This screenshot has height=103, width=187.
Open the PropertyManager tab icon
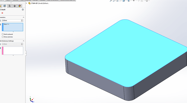5,6
